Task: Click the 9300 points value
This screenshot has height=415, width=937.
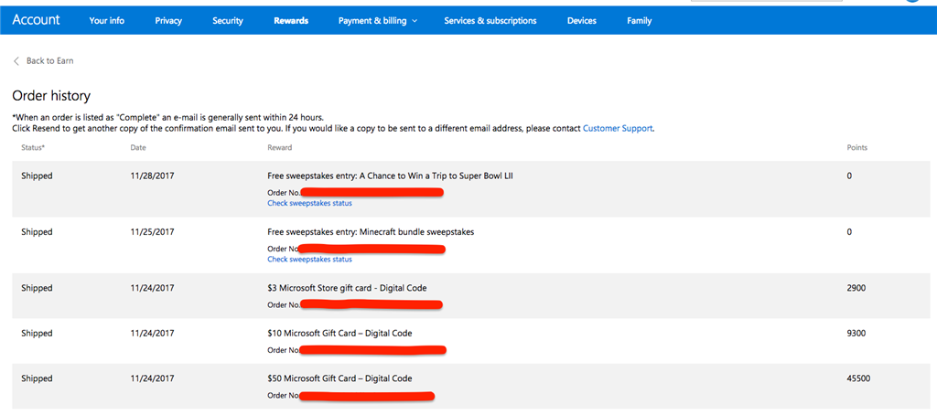Action: coord(856,334)
